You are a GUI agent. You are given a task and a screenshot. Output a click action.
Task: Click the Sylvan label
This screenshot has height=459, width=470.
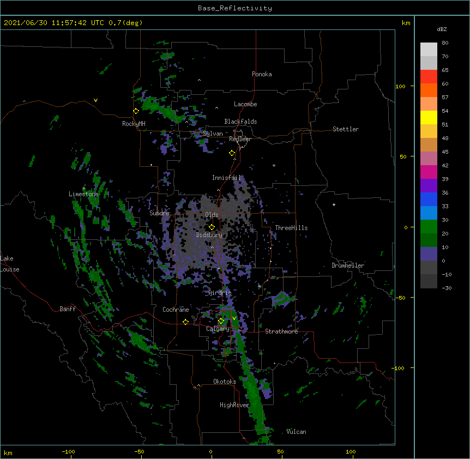(x=213, y=134)
